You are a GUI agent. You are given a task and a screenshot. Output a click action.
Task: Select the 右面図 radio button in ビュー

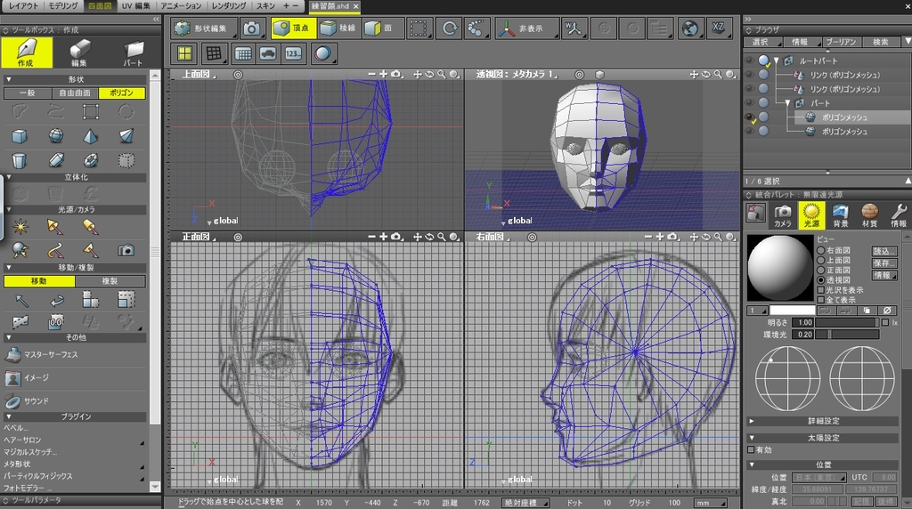[x=821, y=250]
